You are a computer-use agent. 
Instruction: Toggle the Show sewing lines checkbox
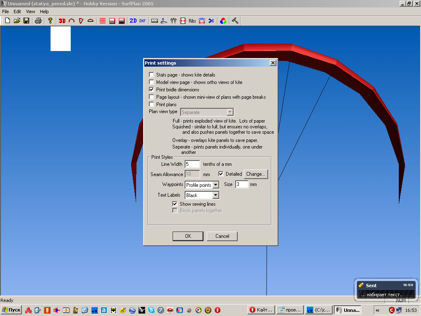(x=175, y=204)
